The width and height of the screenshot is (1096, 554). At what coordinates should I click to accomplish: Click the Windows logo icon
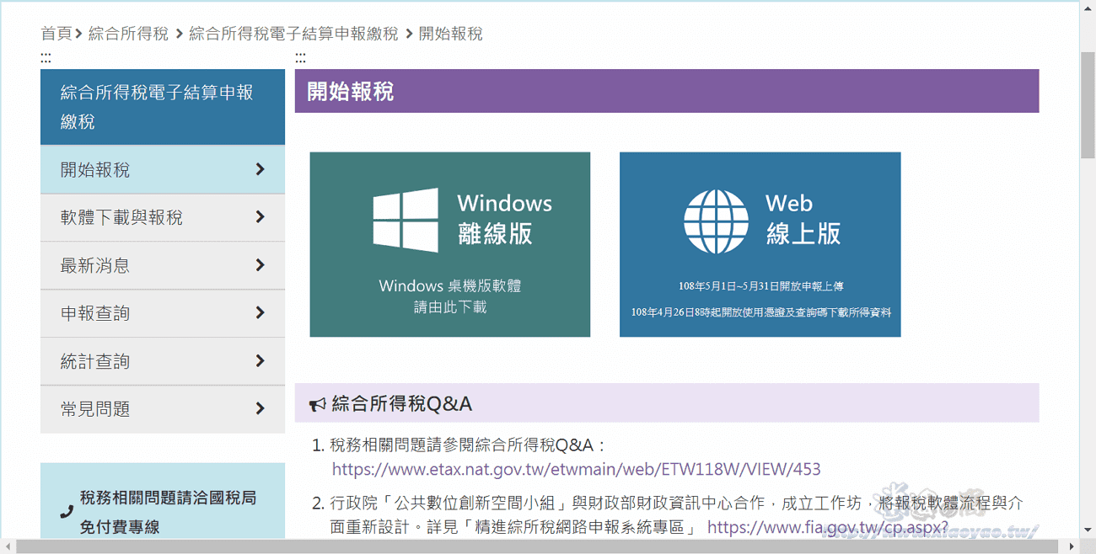pyautogui.click(x=406, y=220)
